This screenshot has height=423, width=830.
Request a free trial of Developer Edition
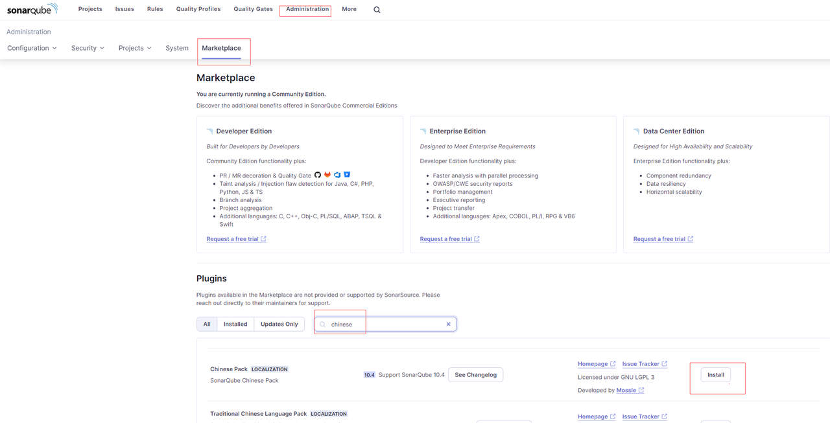point(232,239)
